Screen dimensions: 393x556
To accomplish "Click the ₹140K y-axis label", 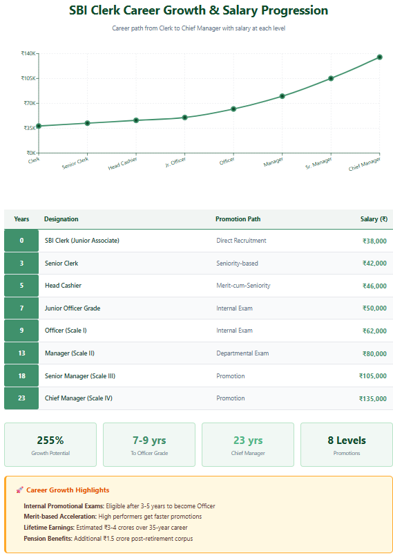I will [x=28, y=53].
